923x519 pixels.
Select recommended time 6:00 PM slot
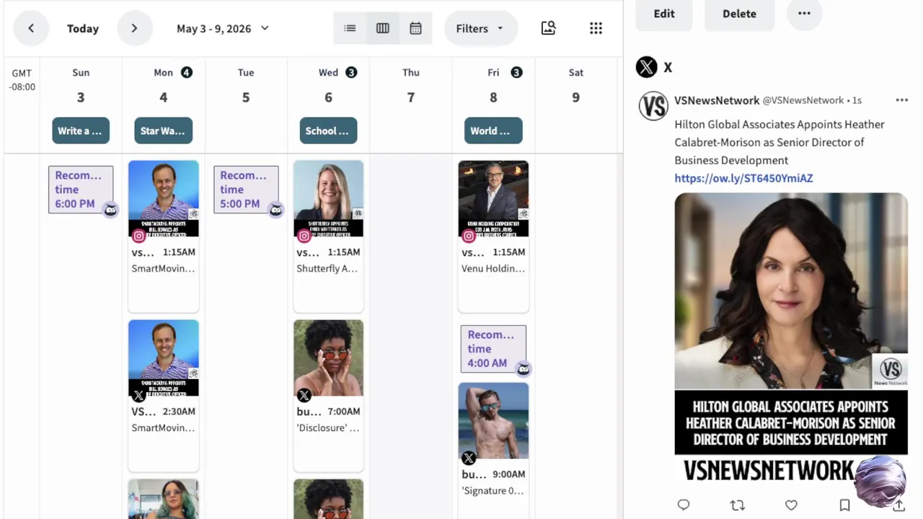pos(81,190)
